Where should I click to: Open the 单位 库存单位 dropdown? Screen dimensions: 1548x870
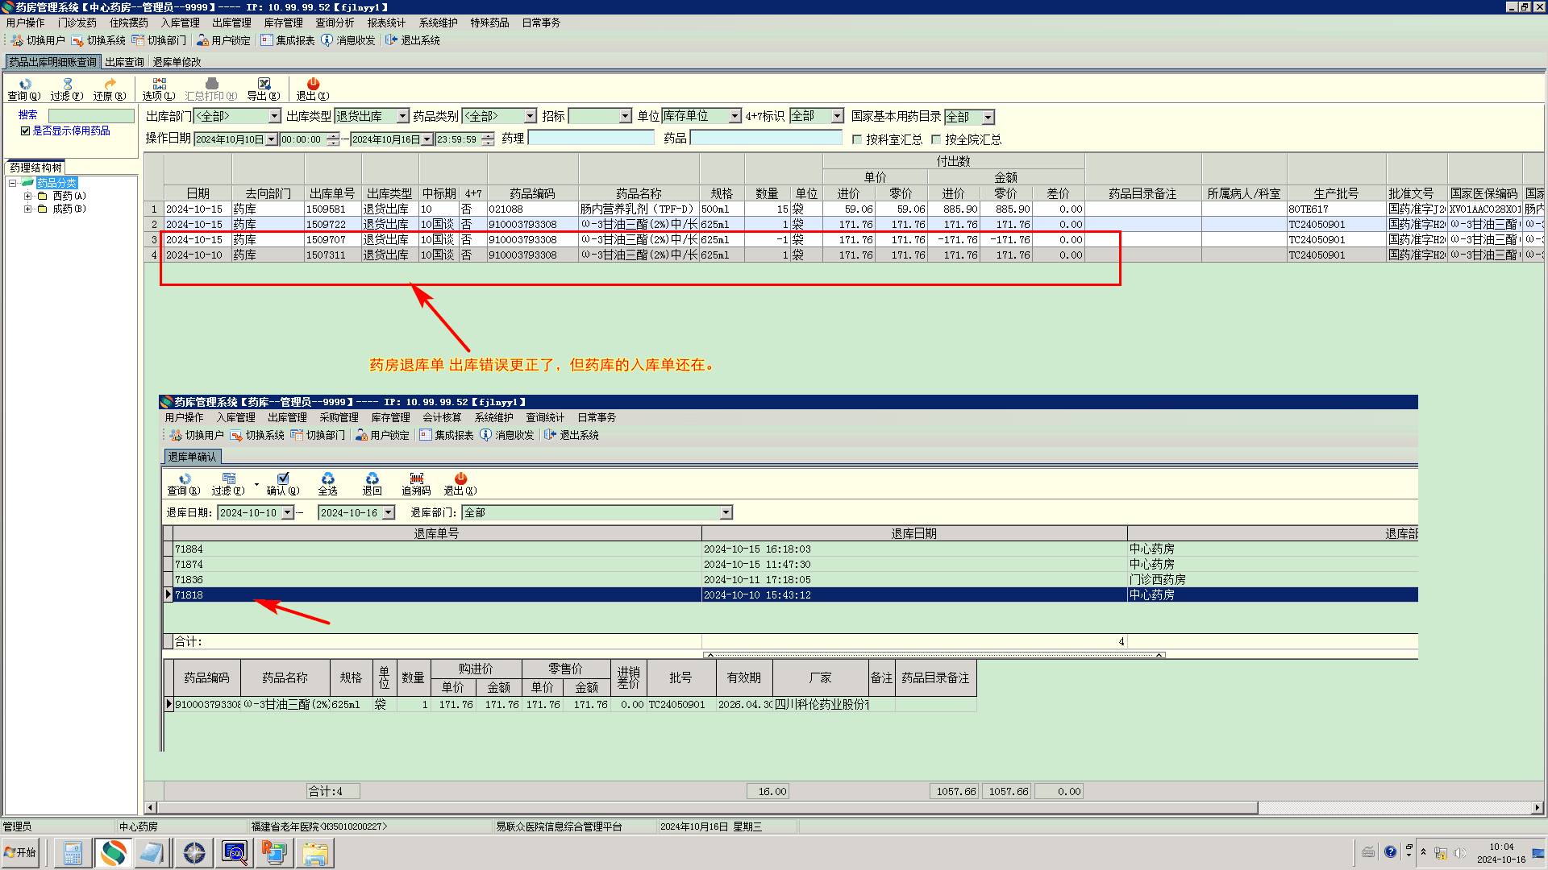click(734, 116)
